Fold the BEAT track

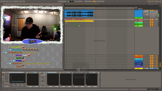(135, 10)
